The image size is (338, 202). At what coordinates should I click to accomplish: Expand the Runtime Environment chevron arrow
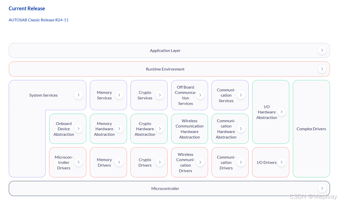click(322, 69)
